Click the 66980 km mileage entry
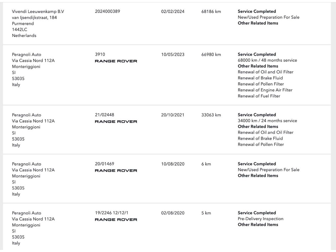Image resolution: width=336 pixels, height=252 pixels. coord(211,54)
